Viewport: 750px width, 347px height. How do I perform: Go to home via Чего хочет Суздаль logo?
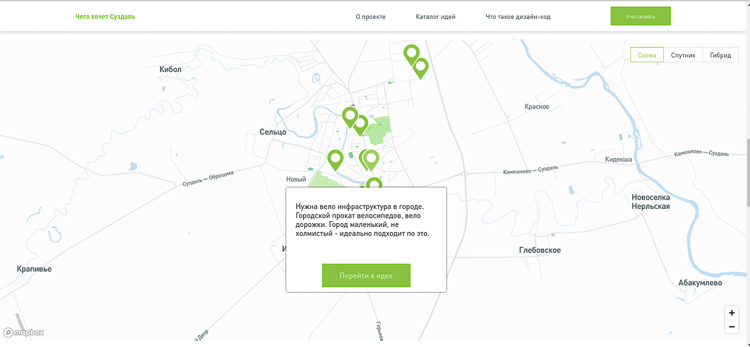pyautogui.click(x=105, y=17)
